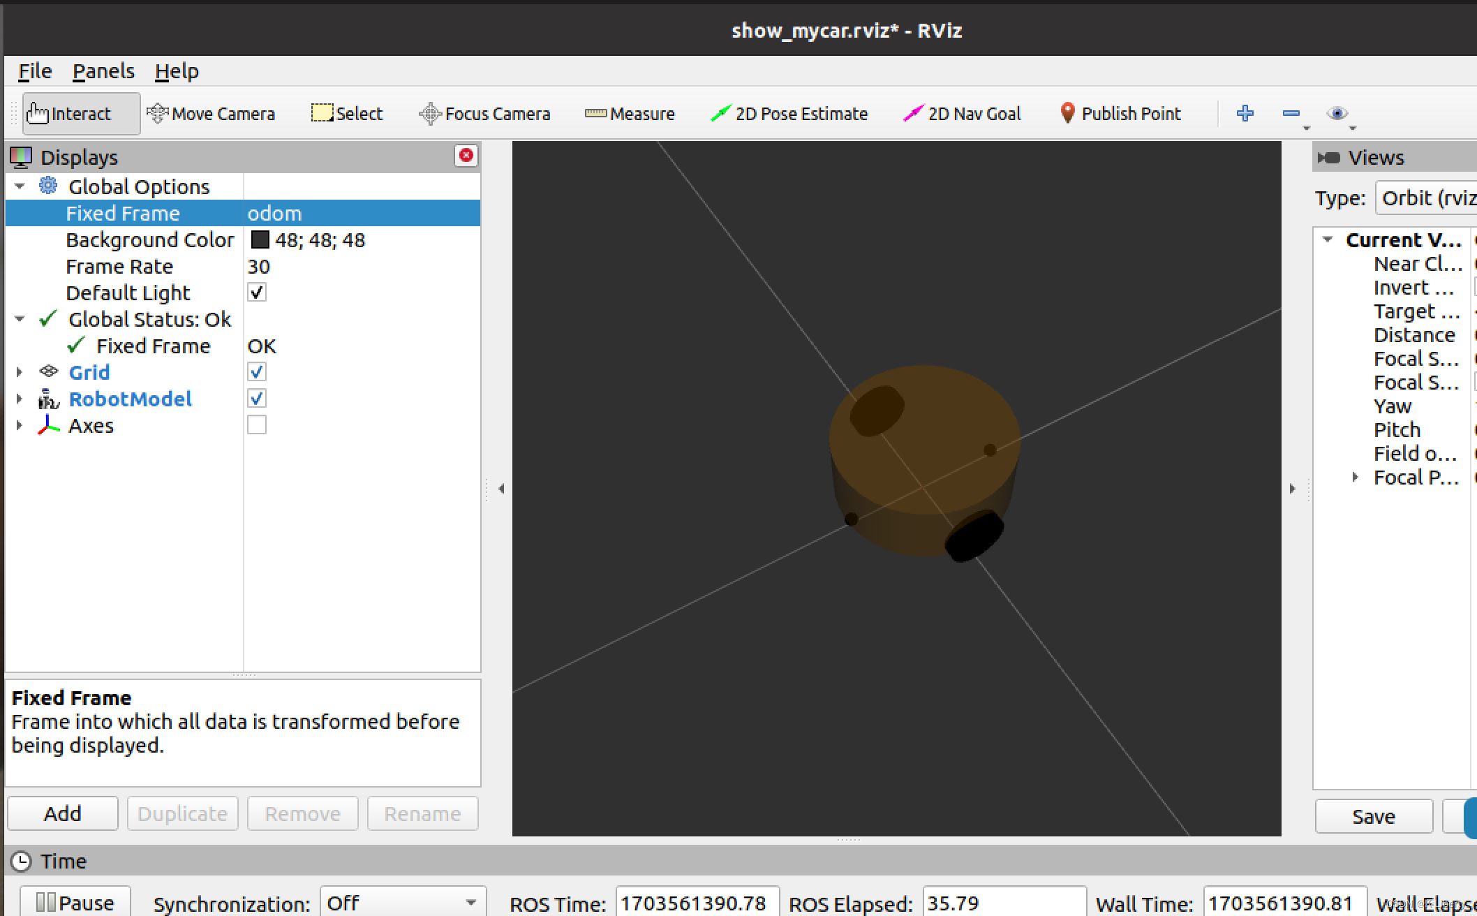Activate the 2D Pose Estimate tool
Screen dimensions: 1477x916
pyautogui.click(x=789, y=114)
